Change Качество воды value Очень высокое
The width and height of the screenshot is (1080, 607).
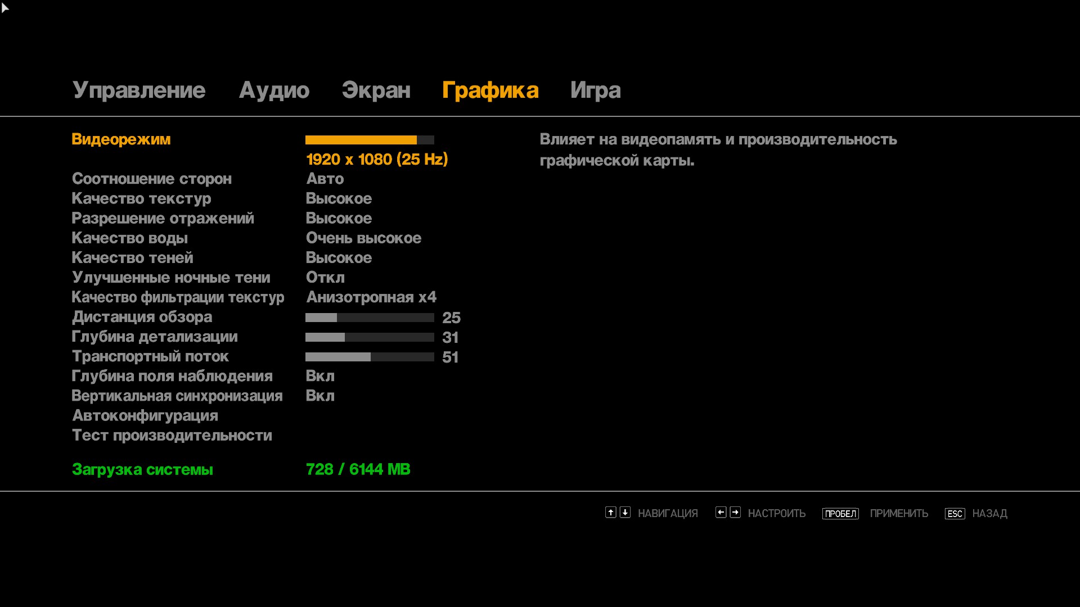363,238
